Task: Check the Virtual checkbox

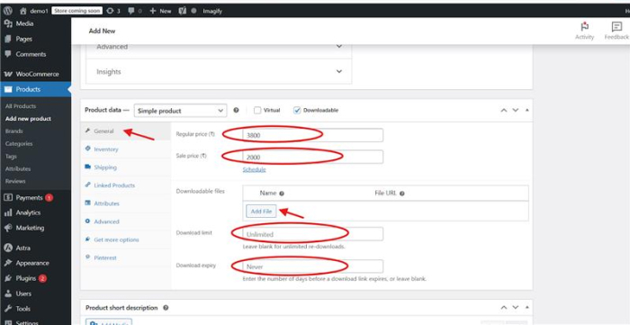Action: coord(257,110)
